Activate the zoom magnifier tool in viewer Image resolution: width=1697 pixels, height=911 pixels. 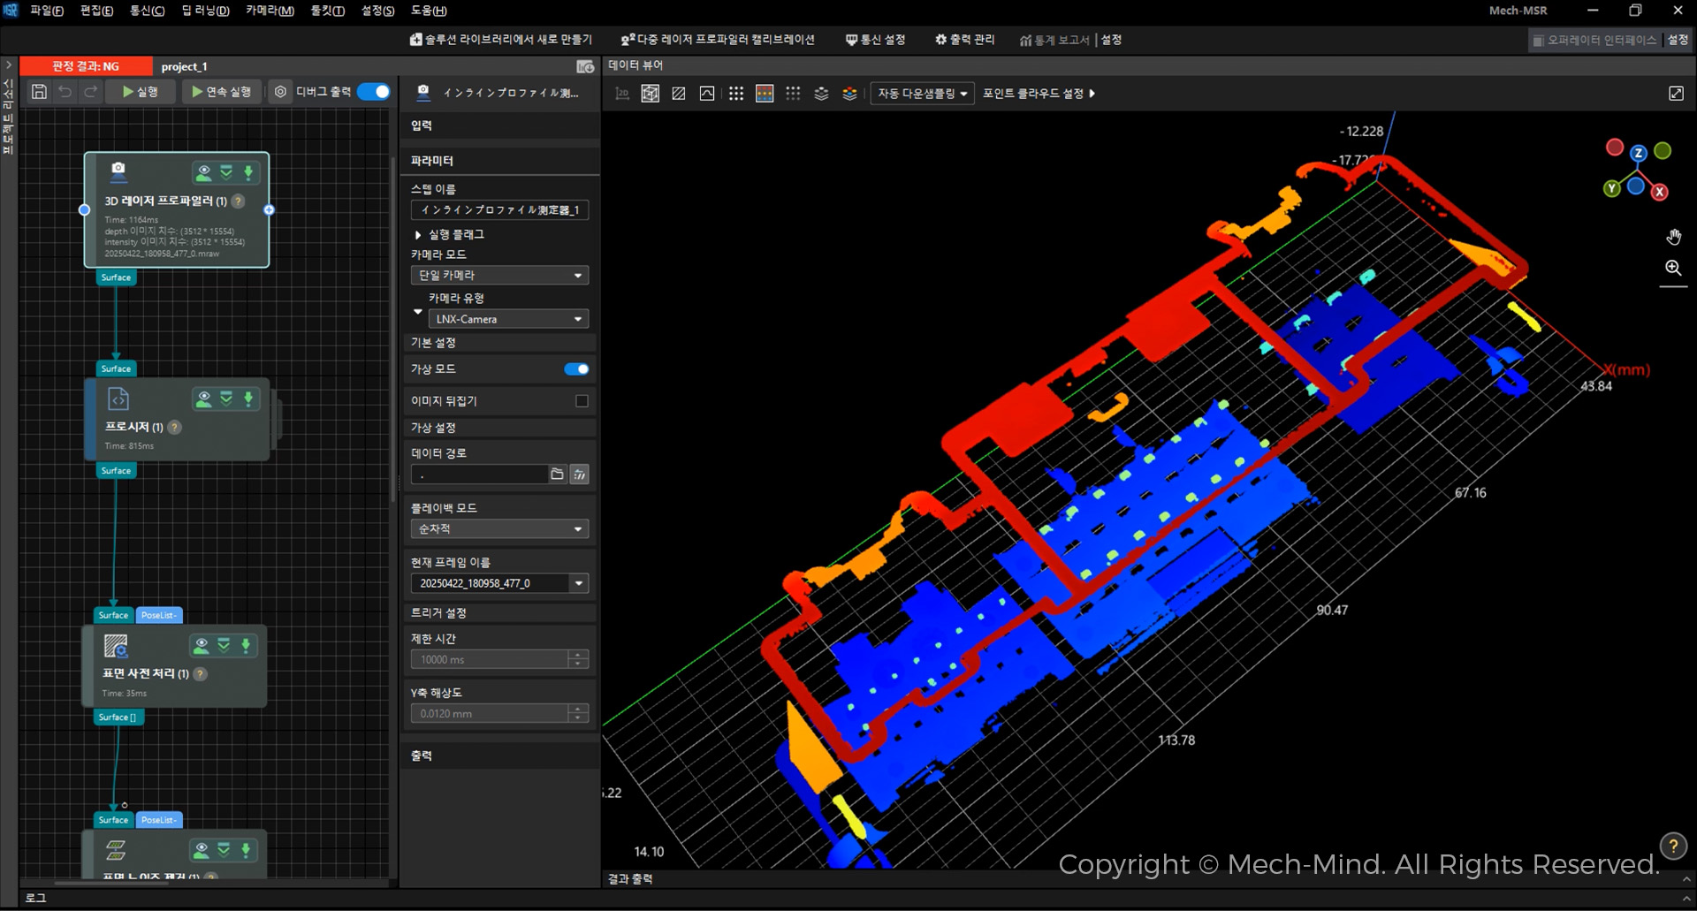pos(1673,268)
